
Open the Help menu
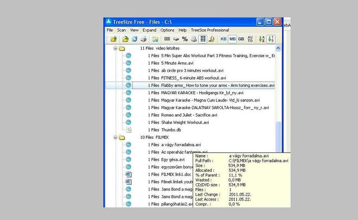[183, 30]
